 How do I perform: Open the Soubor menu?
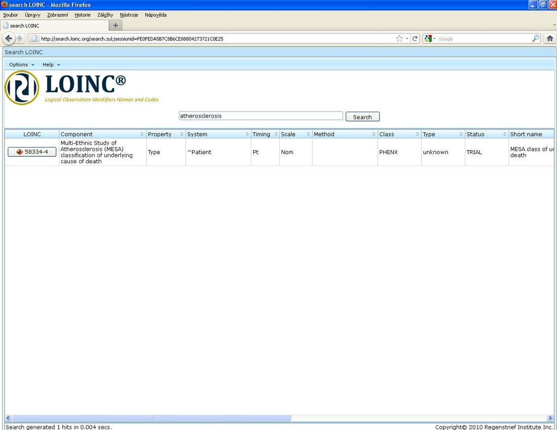click(11, 15)
